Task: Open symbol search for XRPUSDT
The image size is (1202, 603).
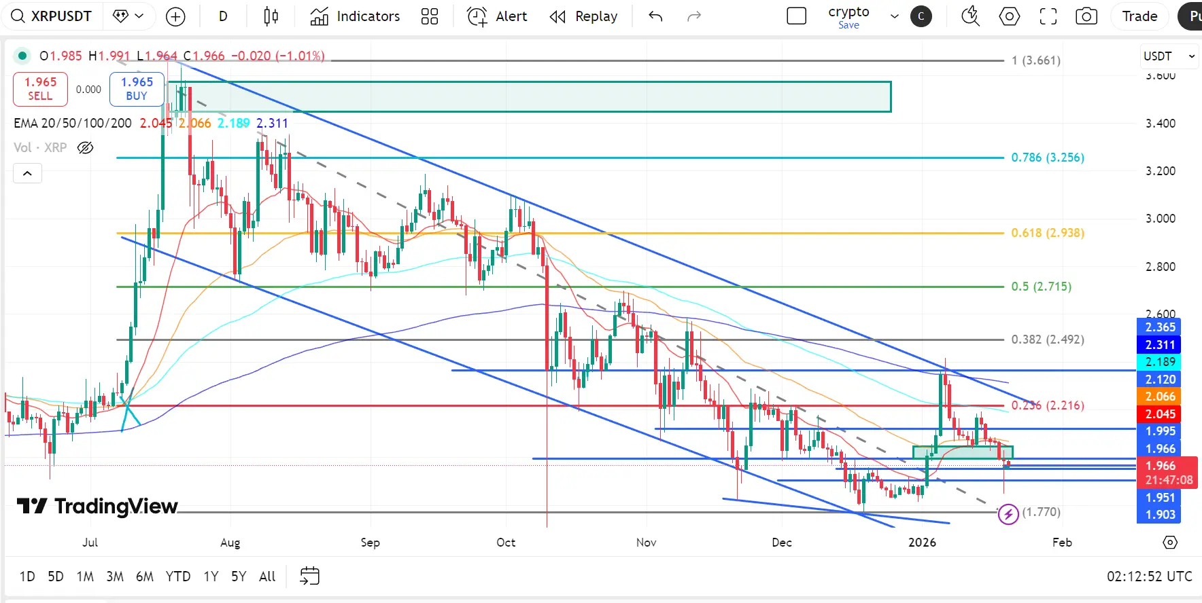Action: point(52,16)
